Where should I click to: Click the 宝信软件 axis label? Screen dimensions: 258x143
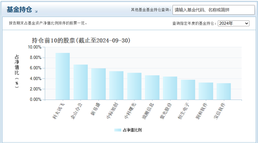click(x=220, y=111)
